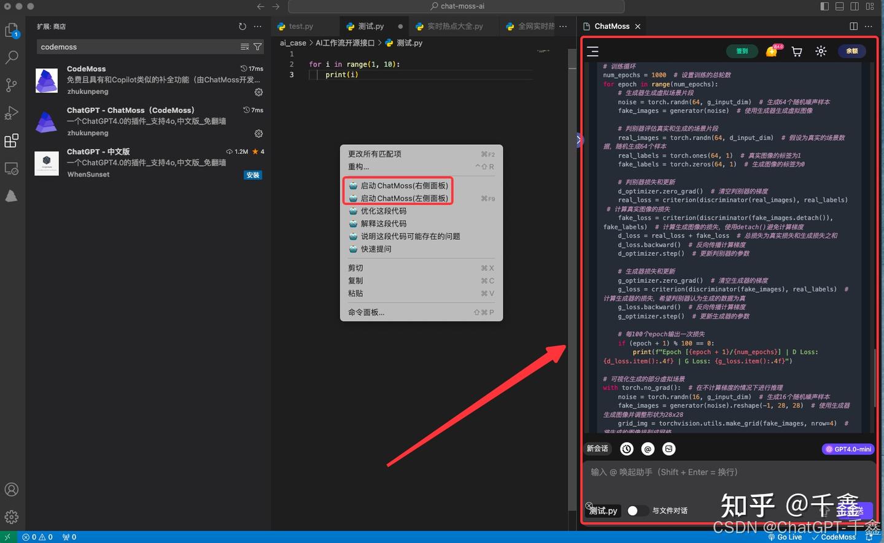
Task: Click the filter icon in Extensions search bar
Action: point(257,47)
